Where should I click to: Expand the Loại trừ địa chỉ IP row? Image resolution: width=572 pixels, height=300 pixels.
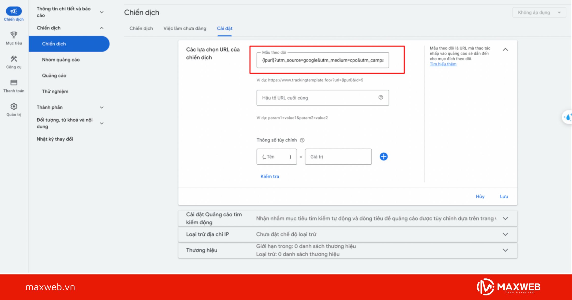(x=505, y=234)
